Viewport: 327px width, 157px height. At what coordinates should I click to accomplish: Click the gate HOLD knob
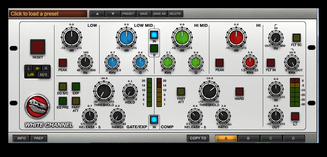[x=130, y=91]
